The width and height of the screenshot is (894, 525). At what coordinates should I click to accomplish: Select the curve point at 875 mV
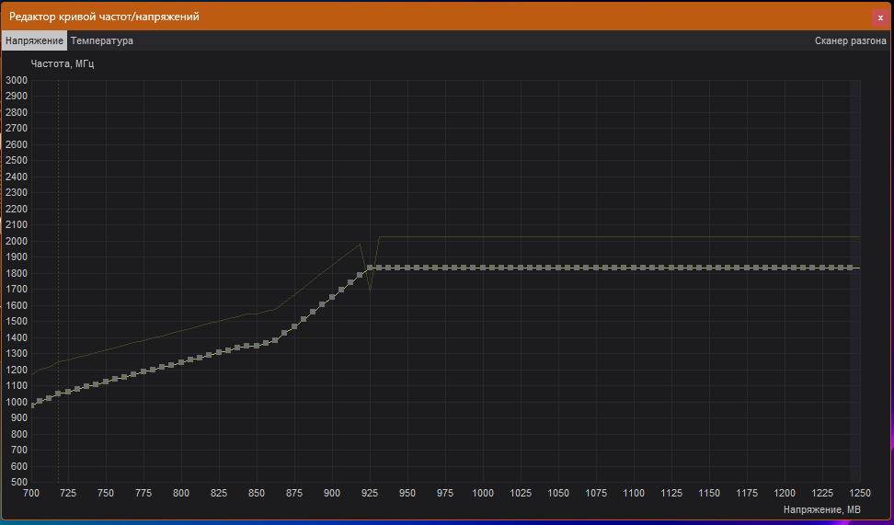[294, 326]
